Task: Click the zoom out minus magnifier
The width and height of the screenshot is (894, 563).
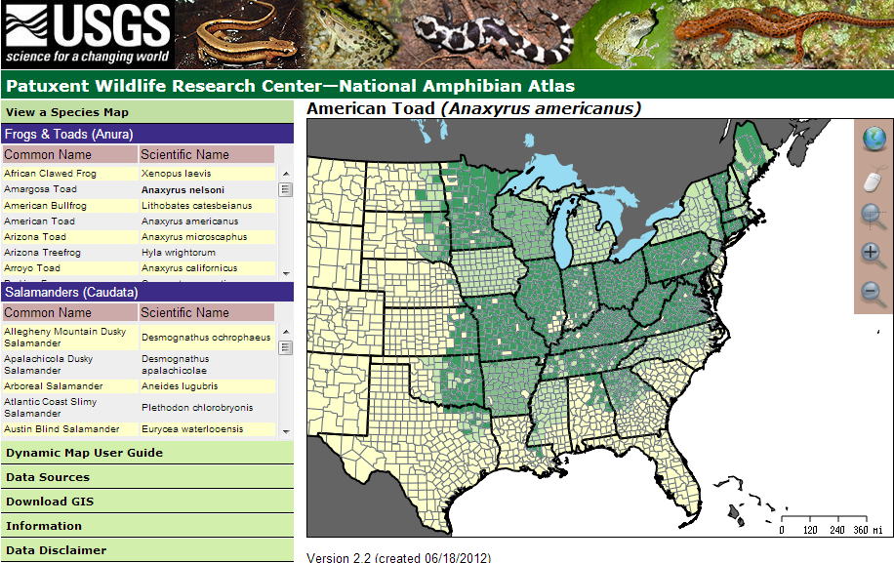Action: click(x=873, y=294)
